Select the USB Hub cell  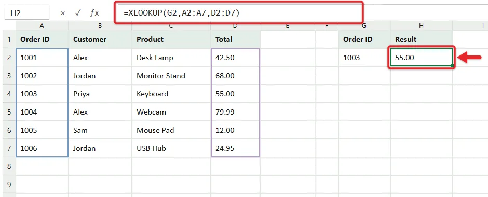click(171, 148)
